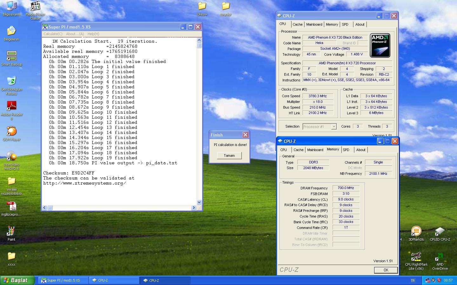Select CPU tab in lower CPU-Z
The image size is (457, 285).
pyautogui.click(x=284, y=150)
